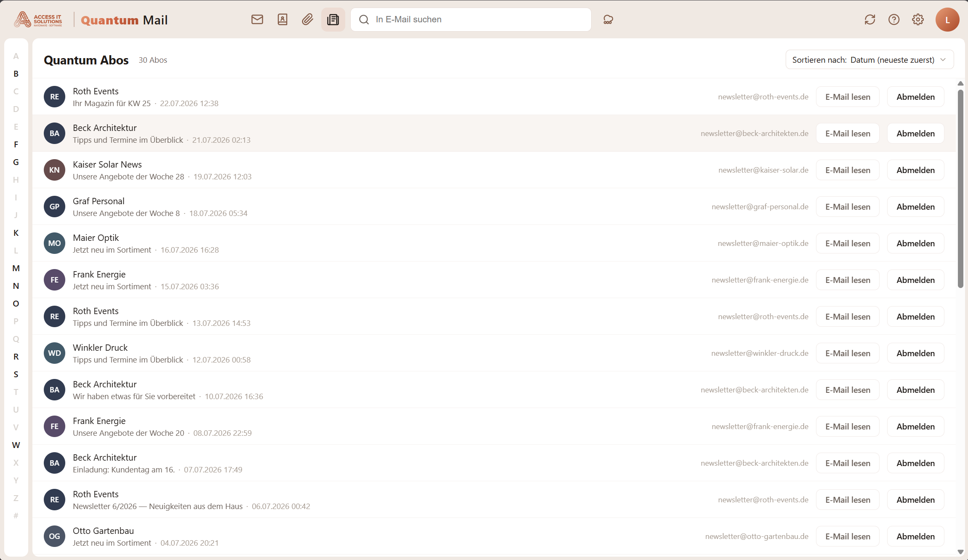This screenshot has height=560, width=968.
Task: Open the contacts address book icon
Action: tap(283, 19)
